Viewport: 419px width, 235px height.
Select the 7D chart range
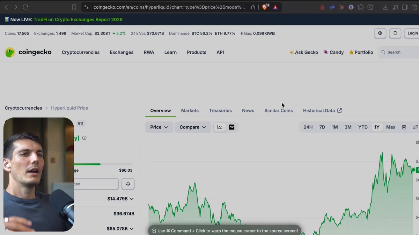click(x=322, y=127)
